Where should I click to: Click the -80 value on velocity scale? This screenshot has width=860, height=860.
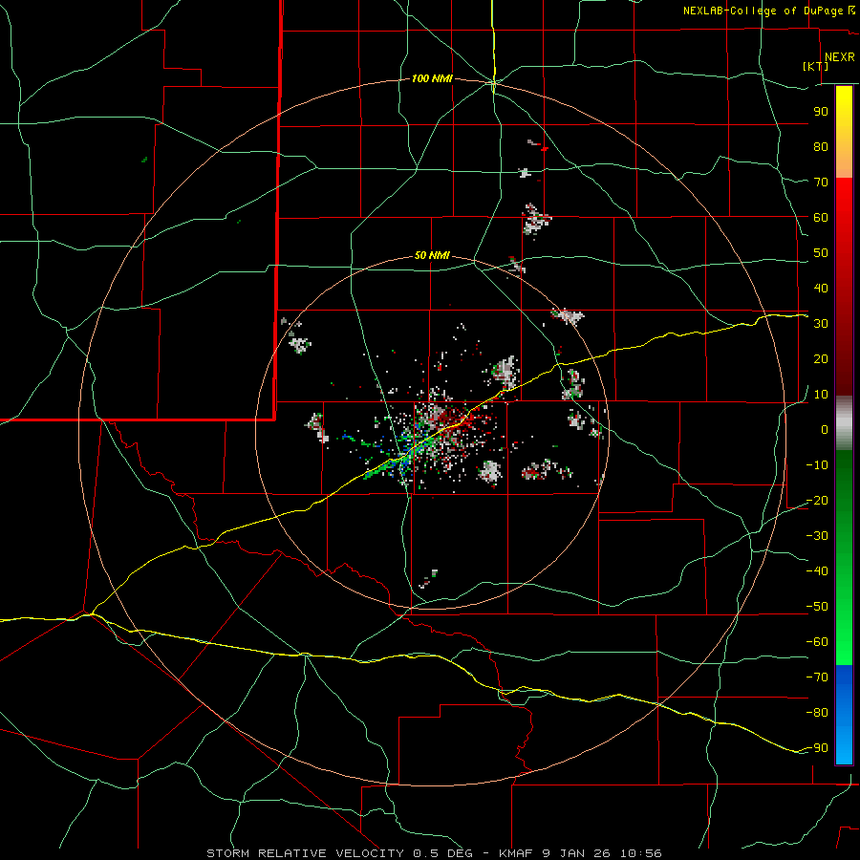click(x=817, y=713)
